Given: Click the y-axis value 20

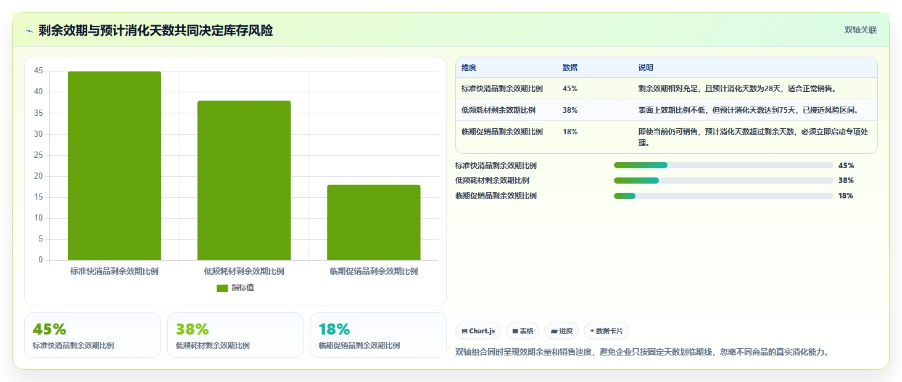Looking at the screenshot, I should [38, 176].
